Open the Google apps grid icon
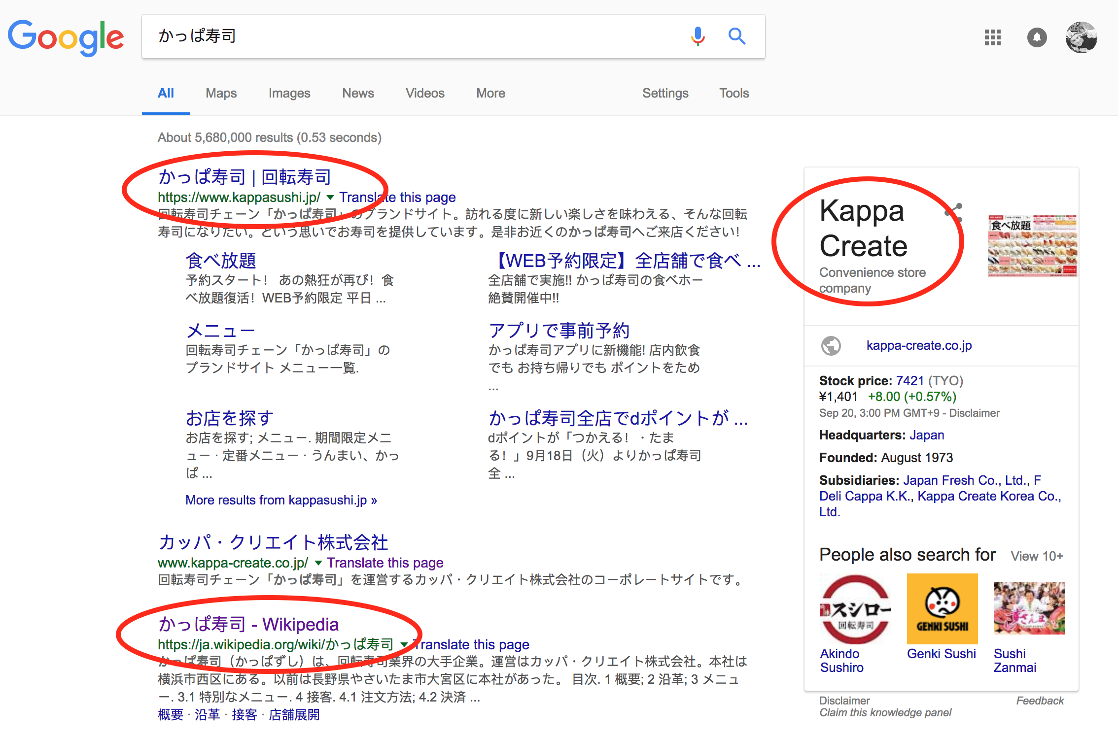The height and width of the screenshot is (736, 1118). [992, 37]
